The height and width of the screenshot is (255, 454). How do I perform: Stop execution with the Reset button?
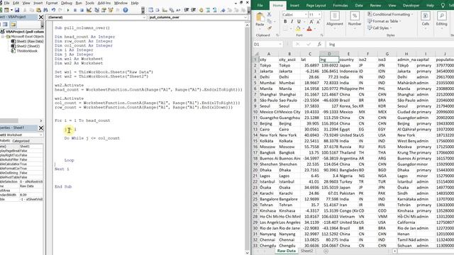82,10
